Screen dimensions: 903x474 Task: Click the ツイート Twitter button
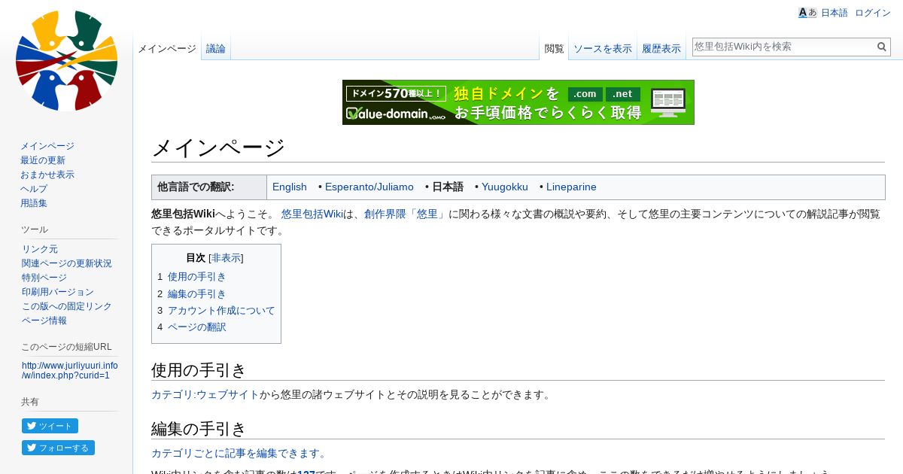(50, 426)
